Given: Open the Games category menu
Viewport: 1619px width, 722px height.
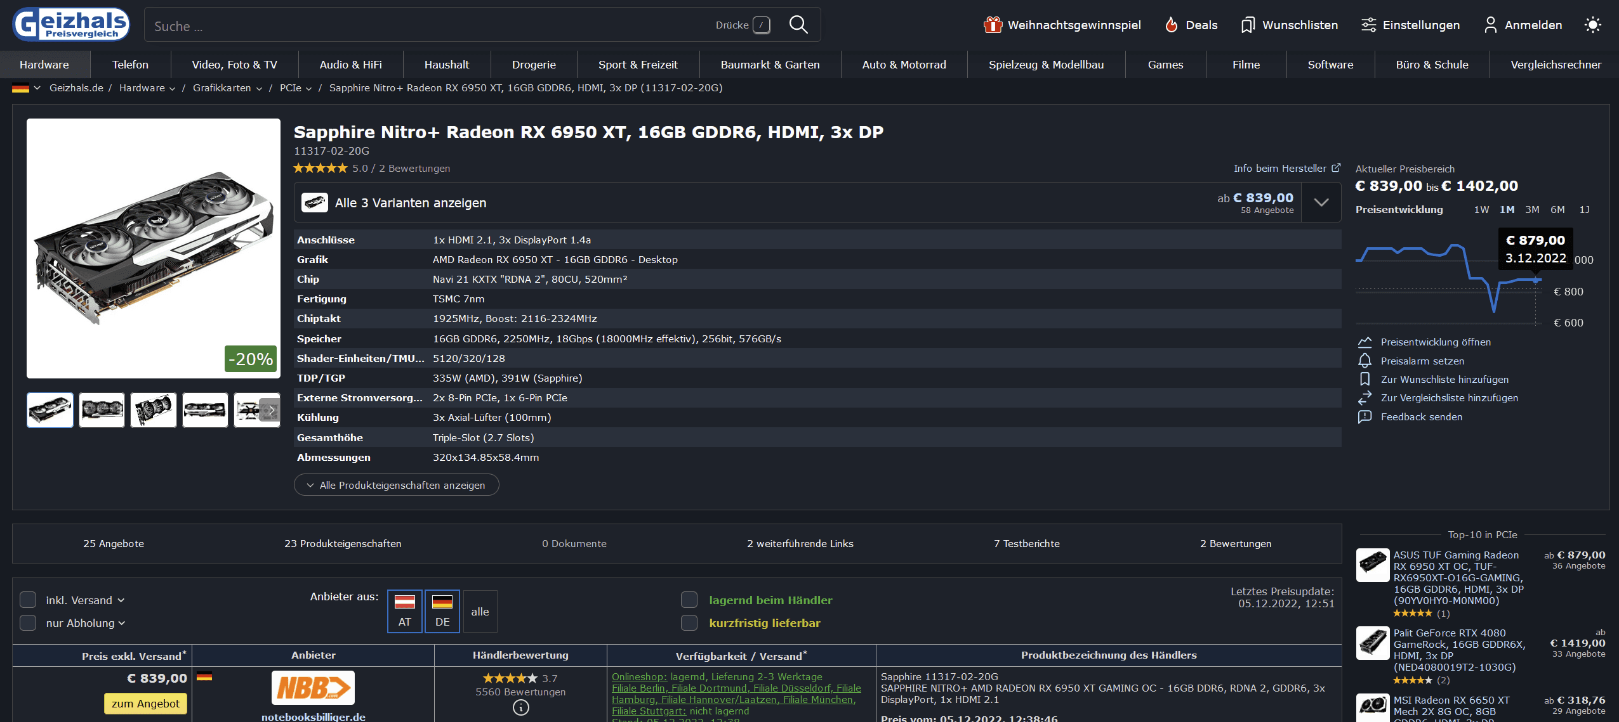Looking at the screenshot, I should [1165, 65].
